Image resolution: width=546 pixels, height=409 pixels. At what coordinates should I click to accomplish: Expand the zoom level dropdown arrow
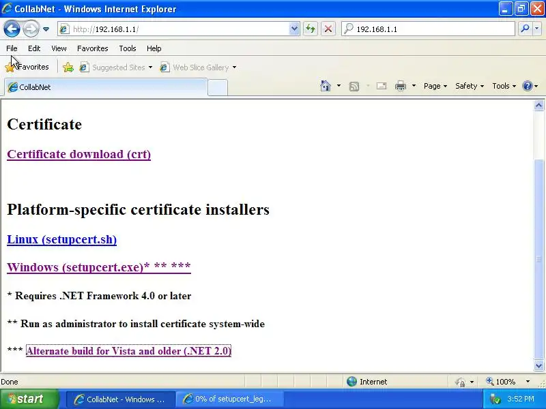click(x=528, y=382)
